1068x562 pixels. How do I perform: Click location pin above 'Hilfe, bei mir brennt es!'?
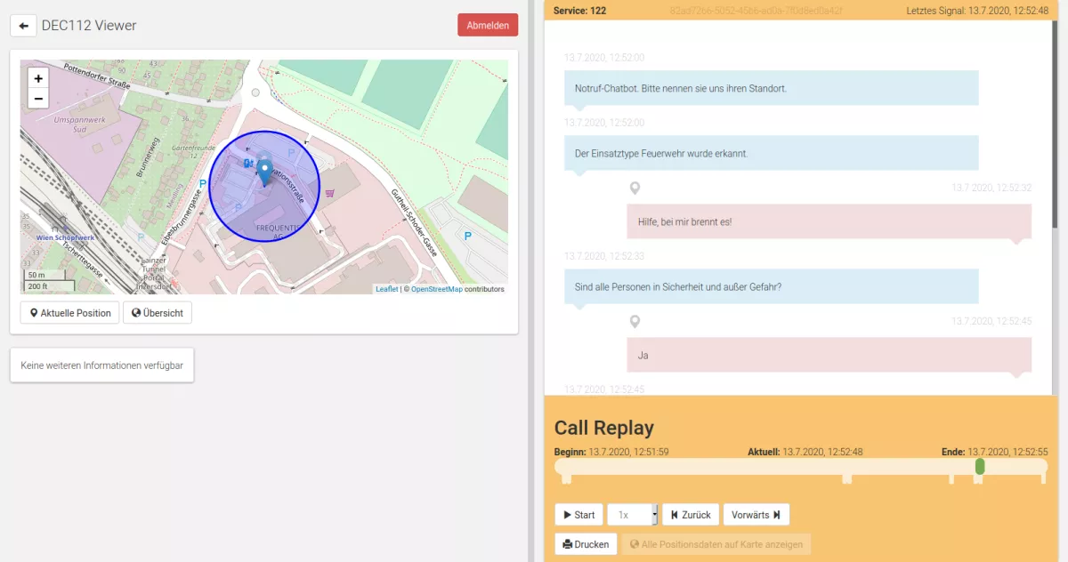(x=635, y=189)
